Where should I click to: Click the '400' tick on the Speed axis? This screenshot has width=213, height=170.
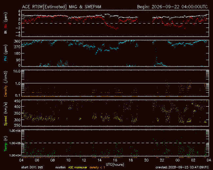coord(17,107)
